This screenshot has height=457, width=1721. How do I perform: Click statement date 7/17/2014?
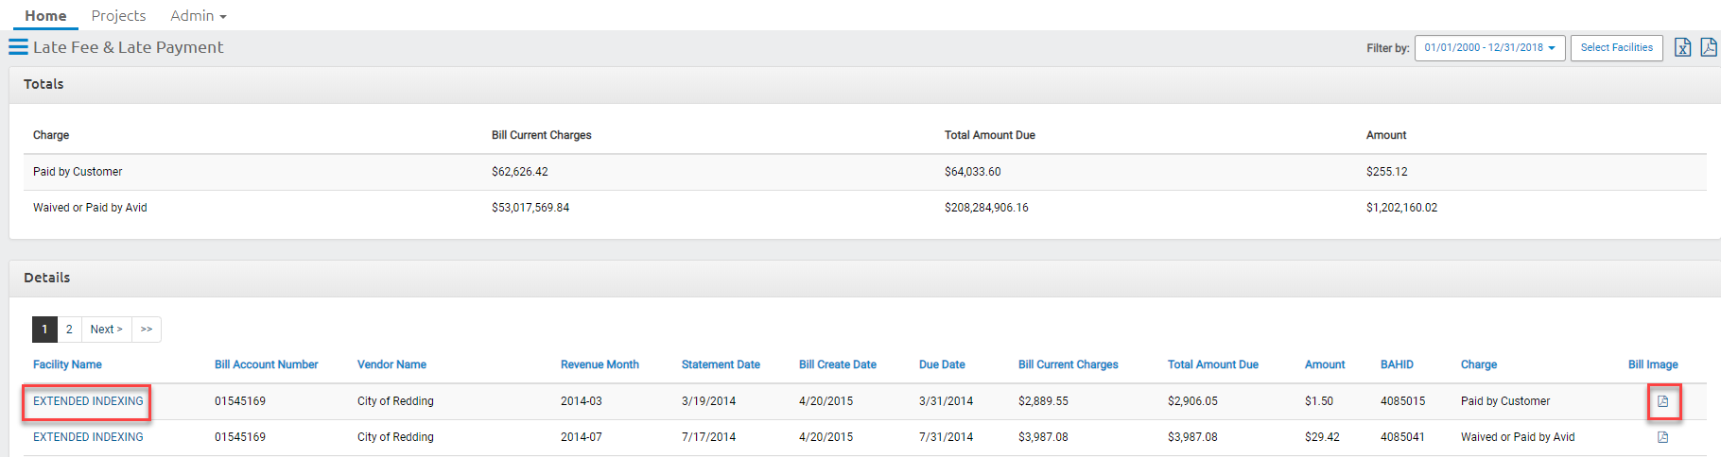pyautogui.click(x=708, y=437)
